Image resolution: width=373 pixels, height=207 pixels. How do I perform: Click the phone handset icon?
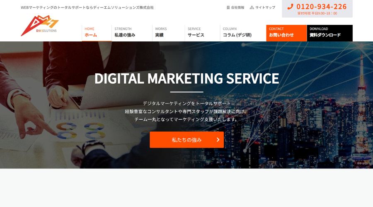coord(290,7)
